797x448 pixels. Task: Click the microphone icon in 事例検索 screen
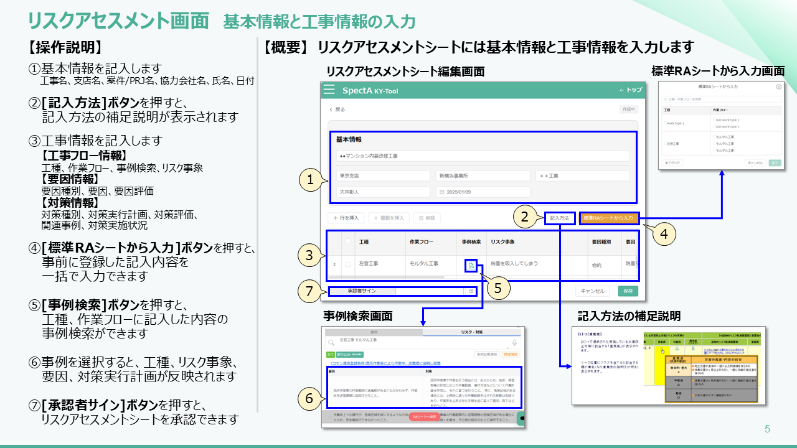[514, 342]
